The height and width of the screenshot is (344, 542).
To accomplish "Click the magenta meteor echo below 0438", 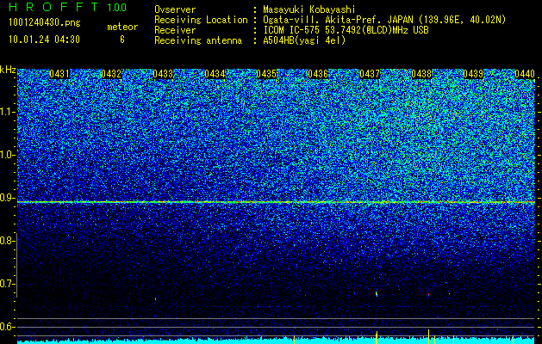I will tap(428, 295).
